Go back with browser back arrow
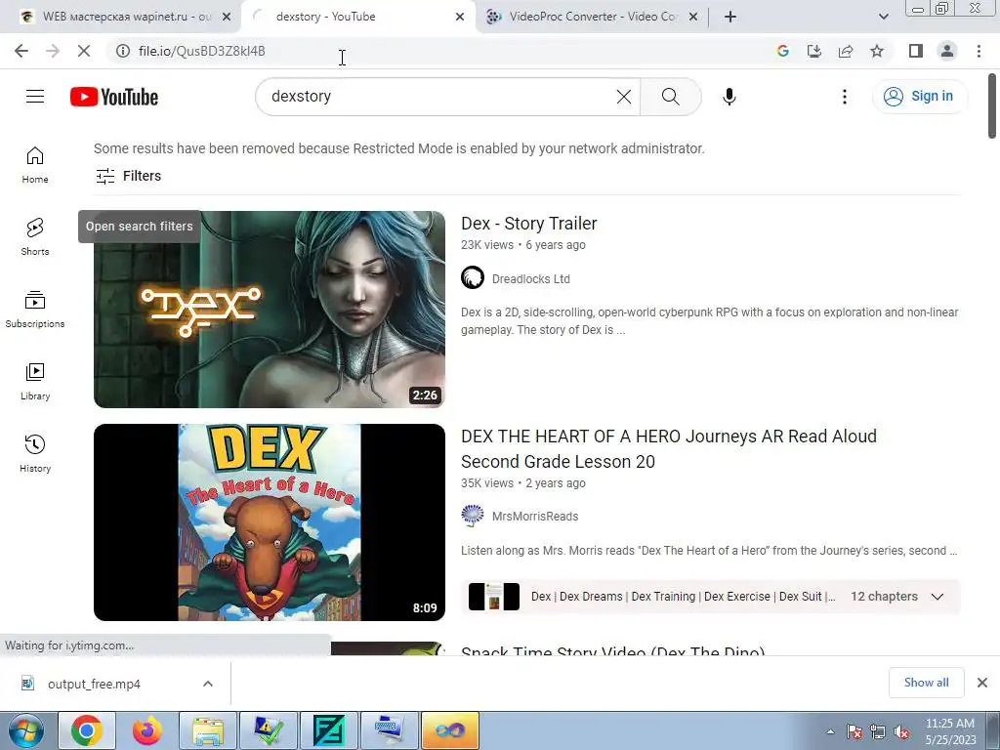 click(21, 51)
